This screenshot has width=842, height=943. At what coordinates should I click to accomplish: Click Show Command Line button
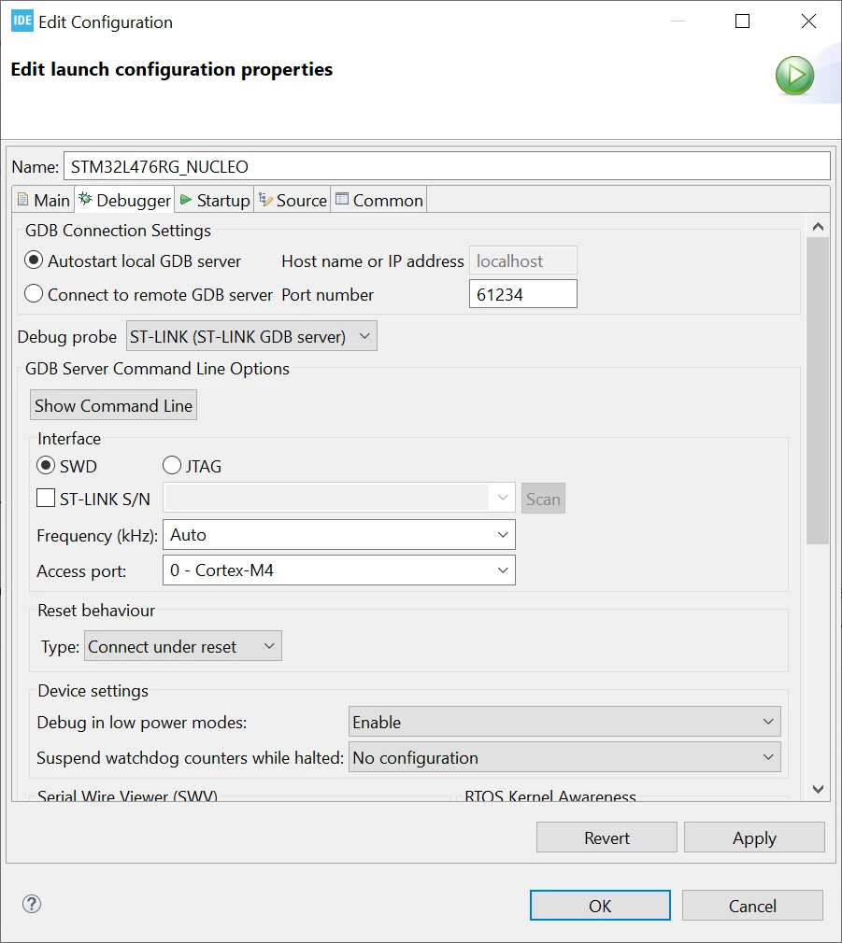coord(113,405)
